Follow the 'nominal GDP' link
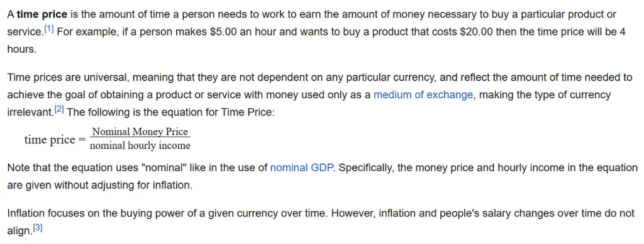The height and width of the screenshot is (244, 644). 301,168
